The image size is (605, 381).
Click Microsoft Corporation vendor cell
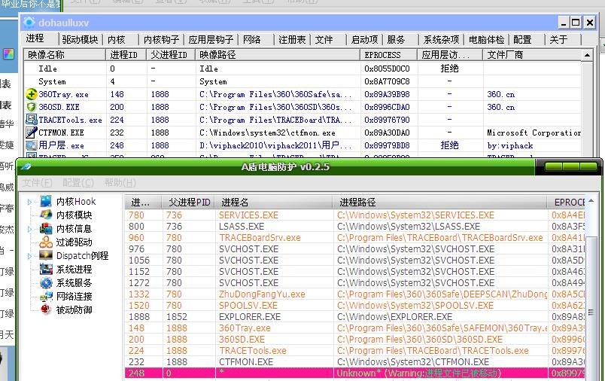tap(534, 133)
